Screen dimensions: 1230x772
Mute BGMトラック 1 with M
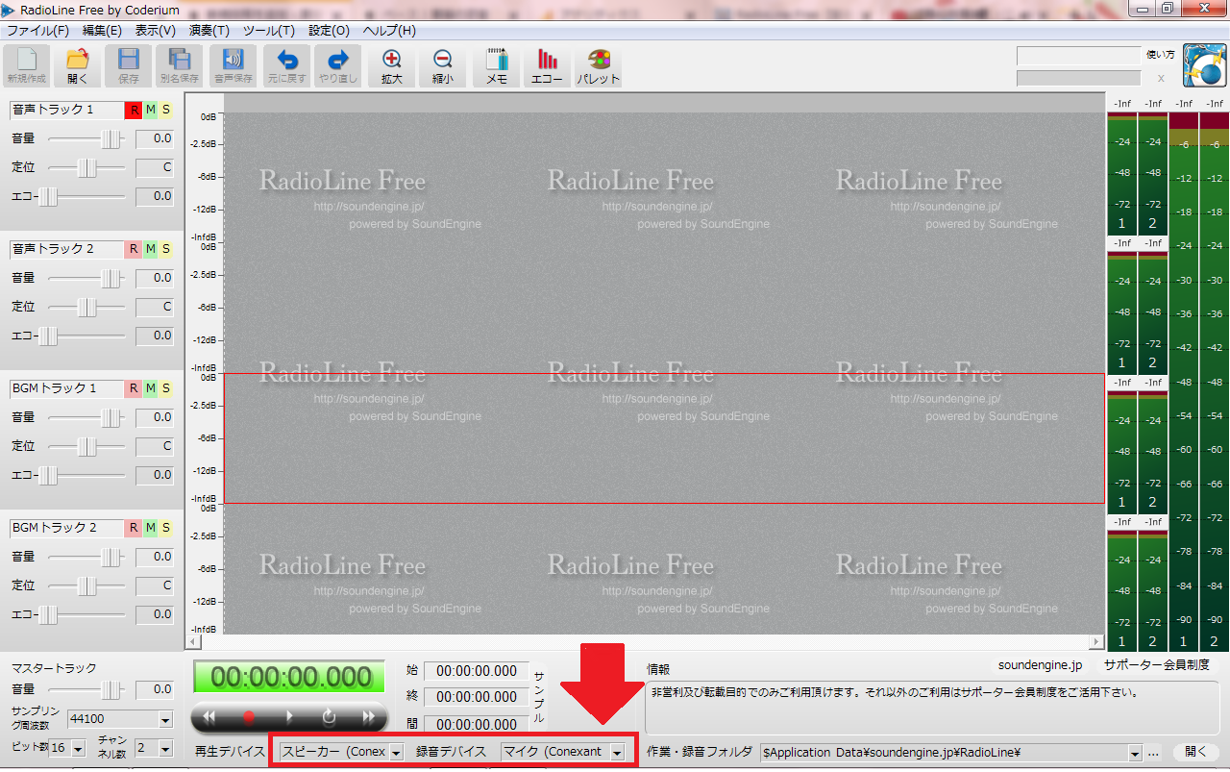tap(150, 388)
